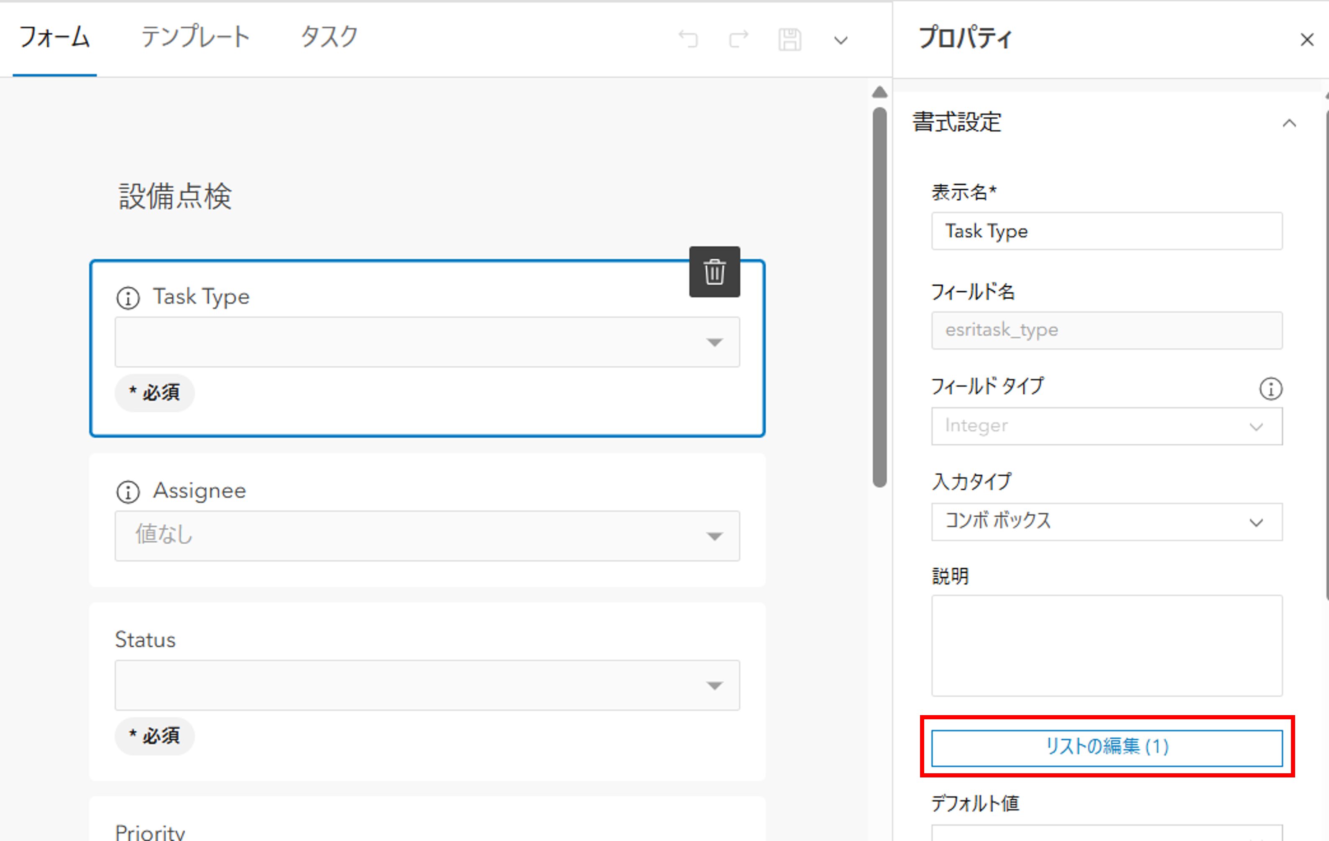Image resolution: width=1329 pixels, height=841 pixels.
Task: Click the redo arrow icon
Action: [739, 39]
